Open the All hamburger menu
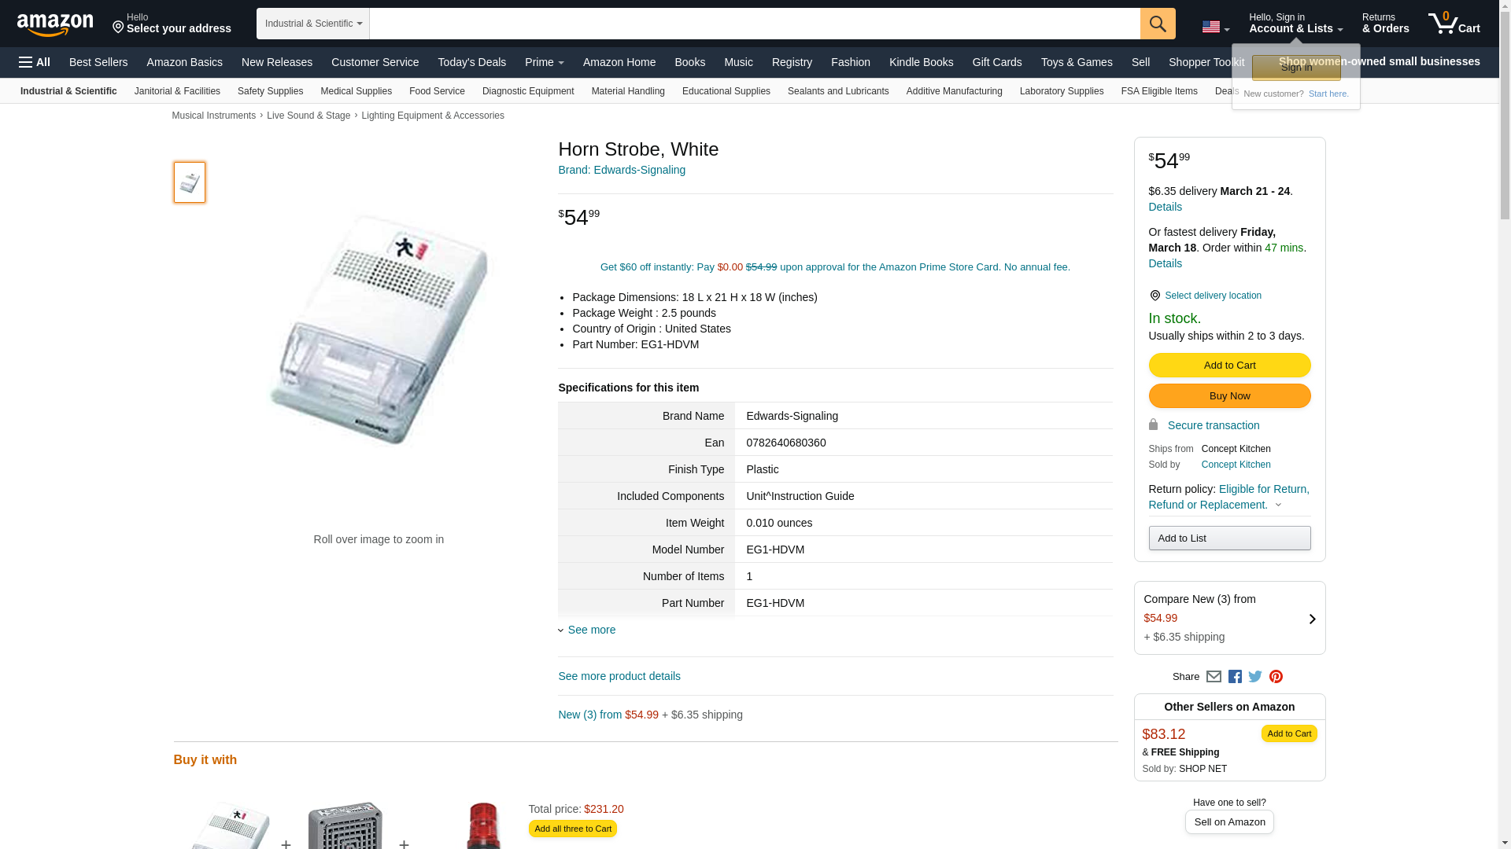The image size is (1511, 849). 35,62
